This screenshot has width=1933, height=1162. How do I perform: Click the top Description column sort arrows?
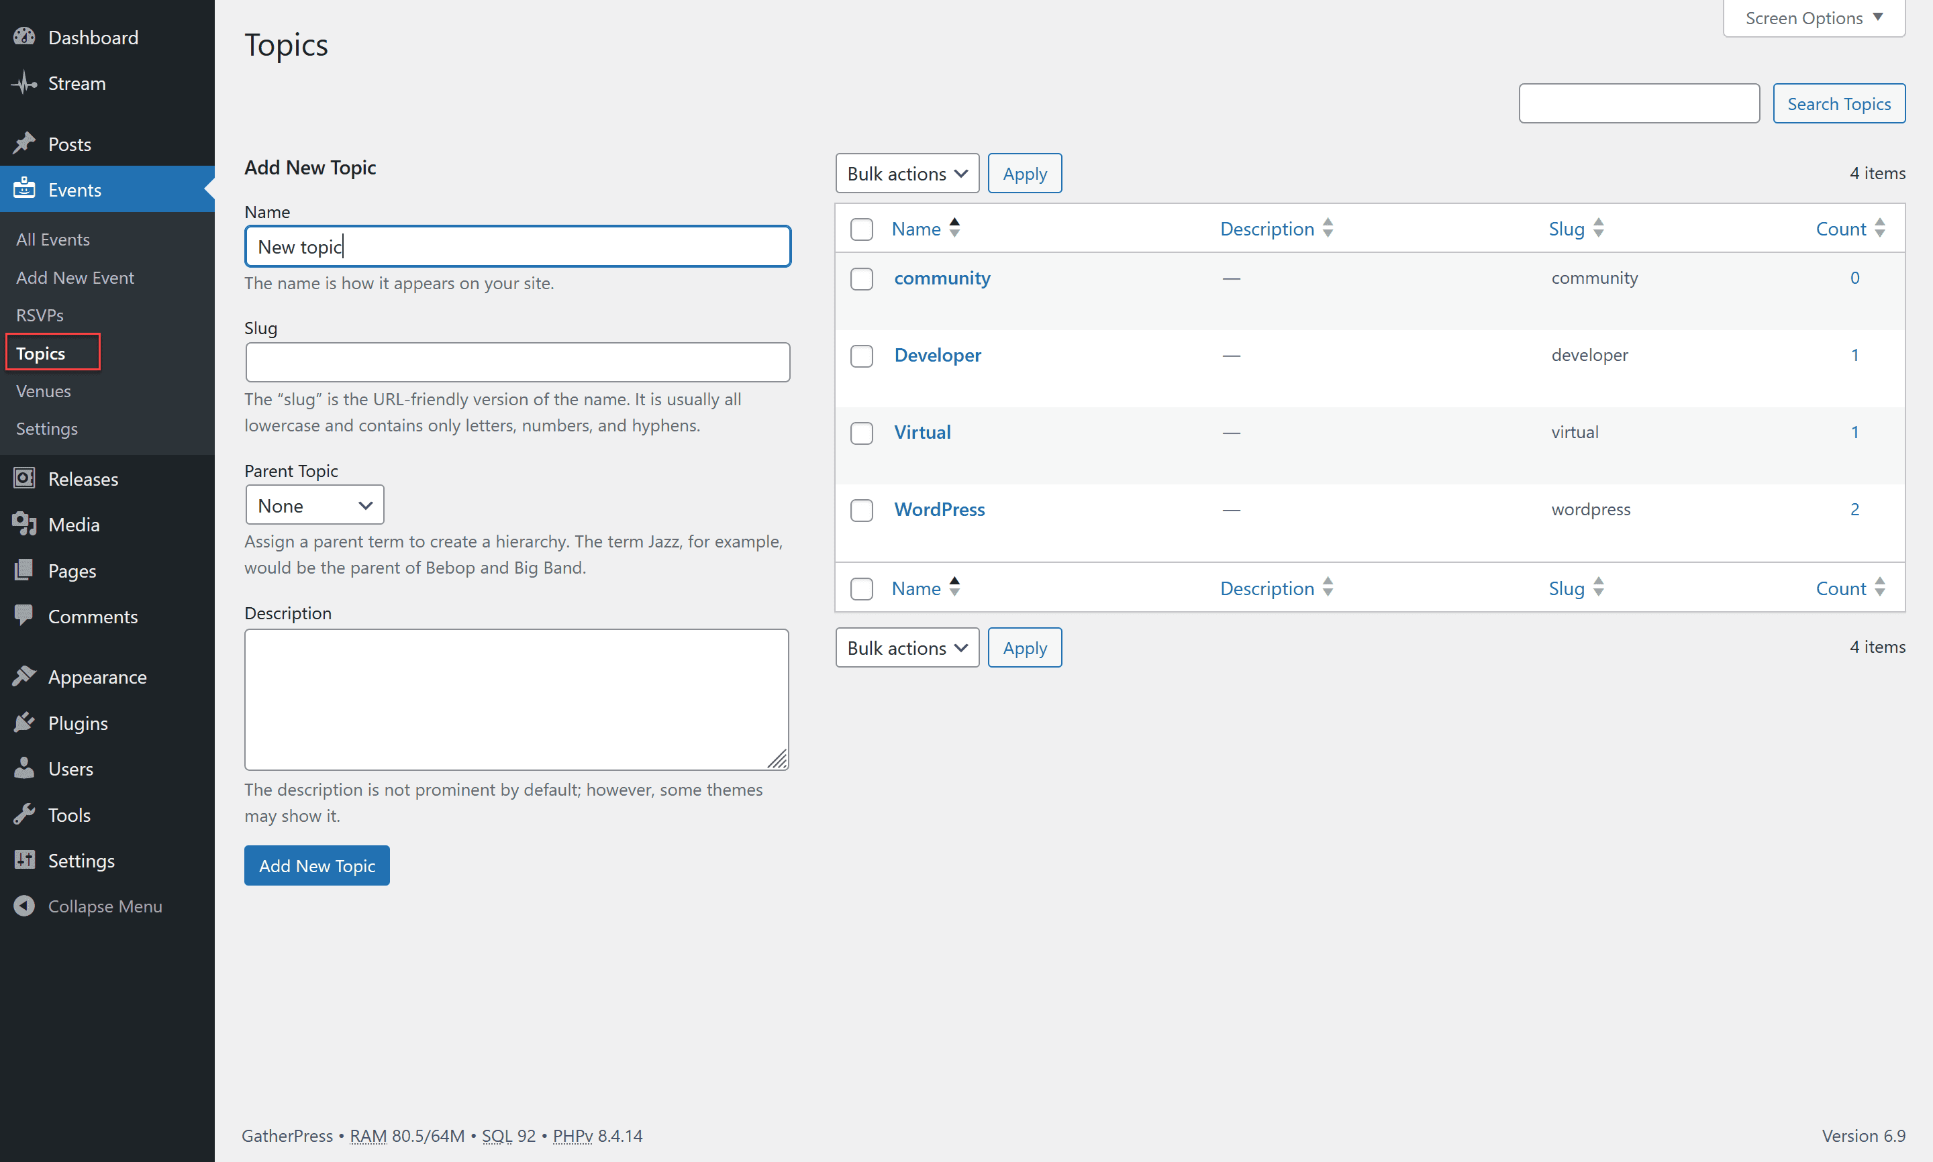tap(1328, 228)
